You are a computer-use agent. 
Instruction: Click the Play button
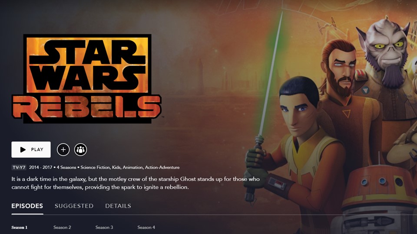pos(31,149)
